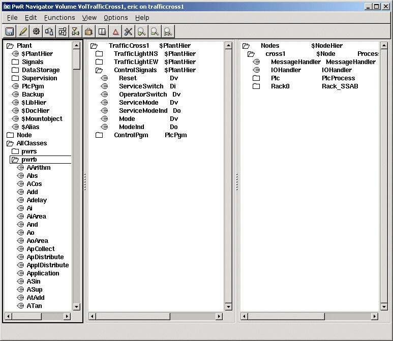
Task: Expand the Plc folder in node tree
Action: pyautogui.click(x=256, y=78)
